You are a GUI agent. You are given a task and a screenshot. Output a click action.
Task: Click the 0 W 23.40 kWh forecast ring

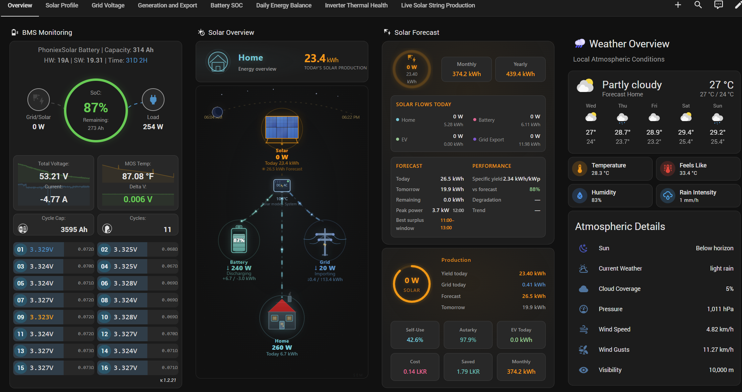[x=412, y=69]
